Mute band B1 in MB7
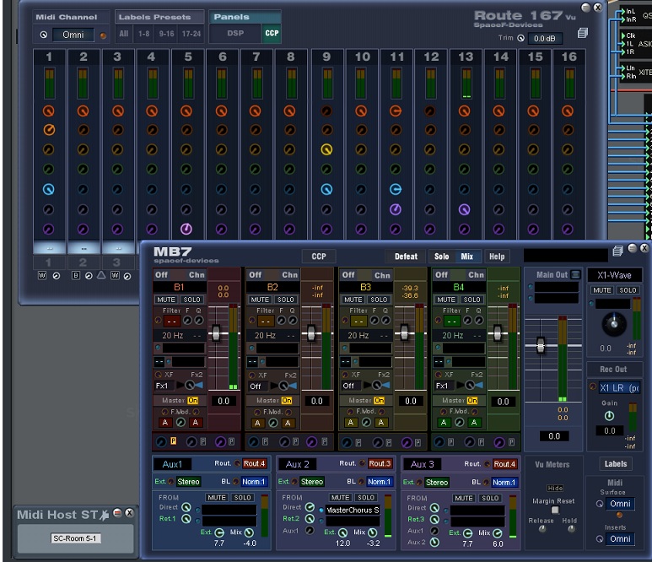Viewport: 652px width, 562px height. (166, 300)
